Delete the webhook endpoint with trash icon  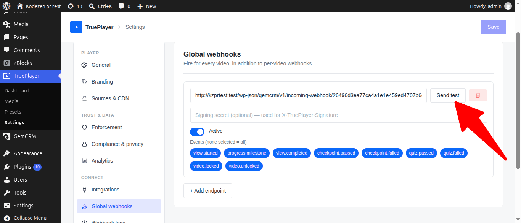point(478,95)
